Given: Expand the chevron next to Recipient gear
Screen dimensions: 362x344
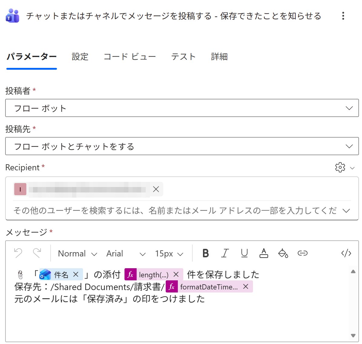Looking at the screenshot, I should (352, 168).
